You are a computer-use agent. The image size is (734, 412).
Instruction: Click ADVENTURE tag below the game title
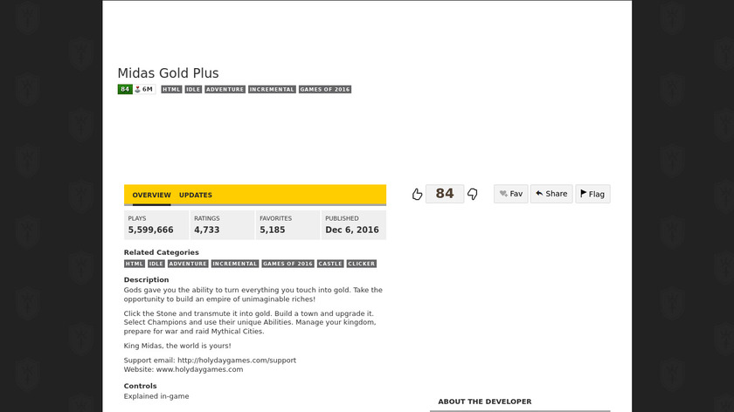tap(225, 89)
